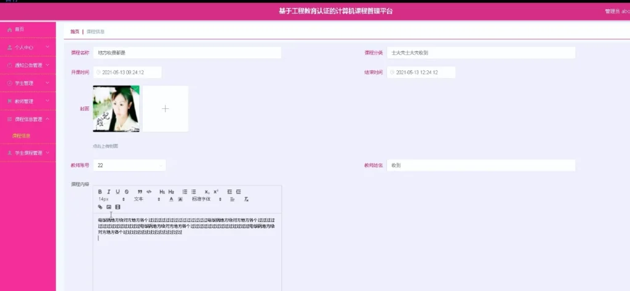Insert a hyperlink using the link icon
The width and height of the screenshot is (630, 291).
tap(100, 207)
